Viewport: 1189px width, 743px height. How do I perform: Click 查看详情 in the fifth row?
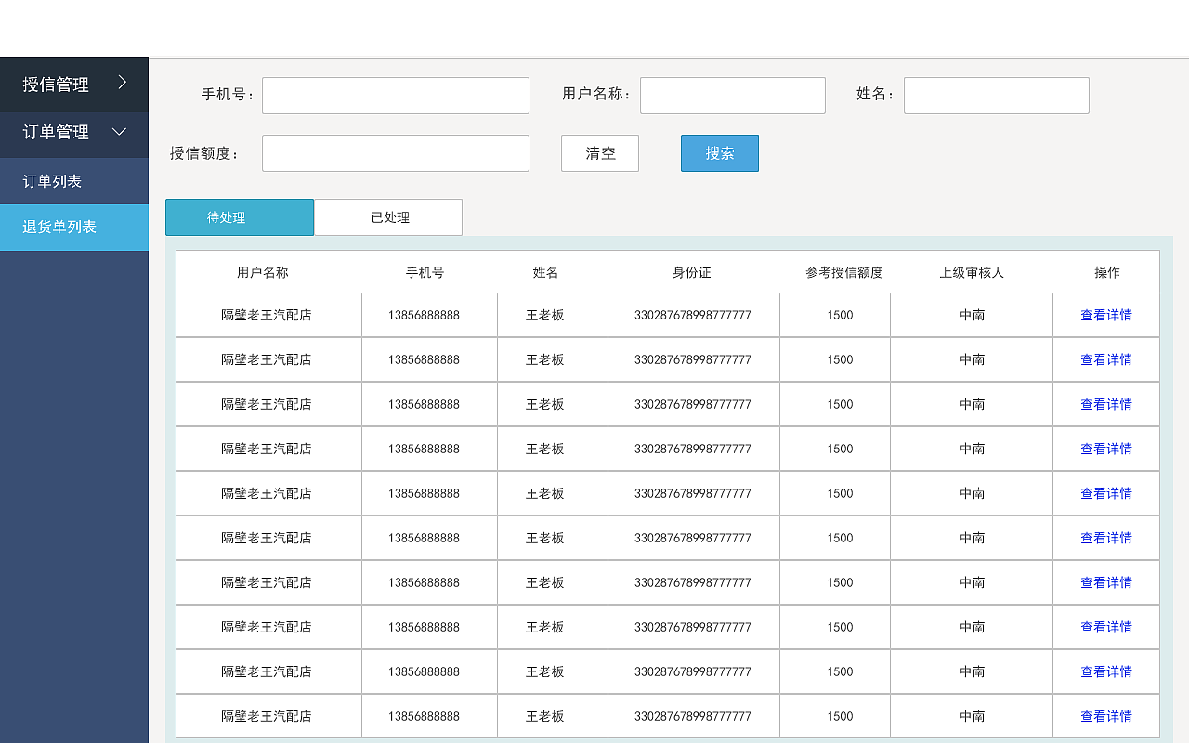pos(1106,493)
